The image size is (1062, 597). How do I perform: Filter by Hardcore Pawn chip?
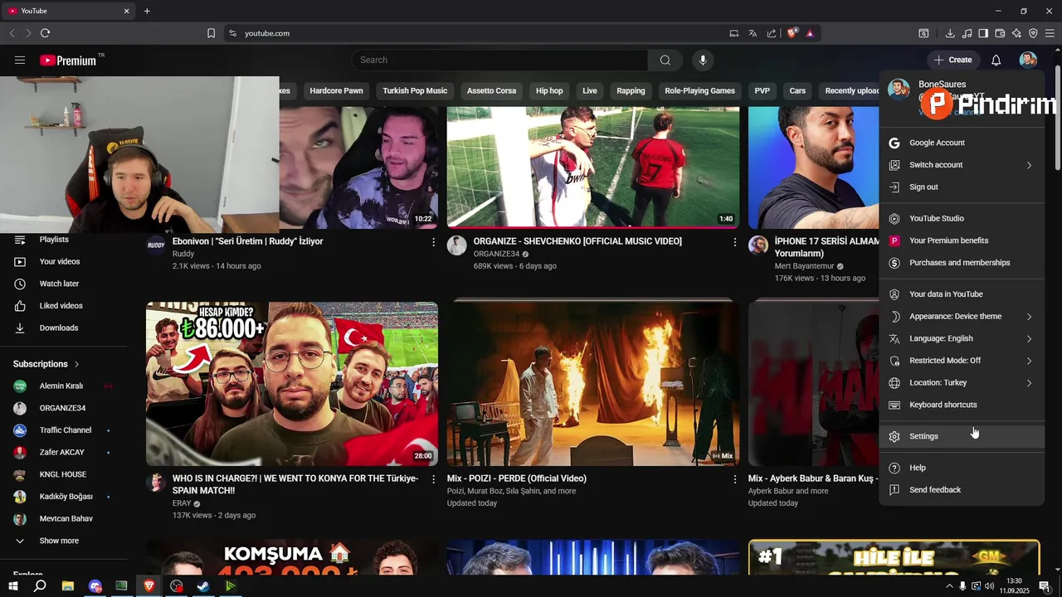pyautogui.click(x=336, y=91)
